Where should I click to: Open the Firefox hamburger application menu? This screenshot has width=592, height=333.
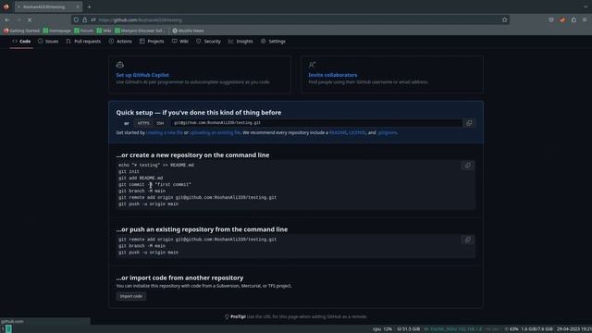coord(585,19)
